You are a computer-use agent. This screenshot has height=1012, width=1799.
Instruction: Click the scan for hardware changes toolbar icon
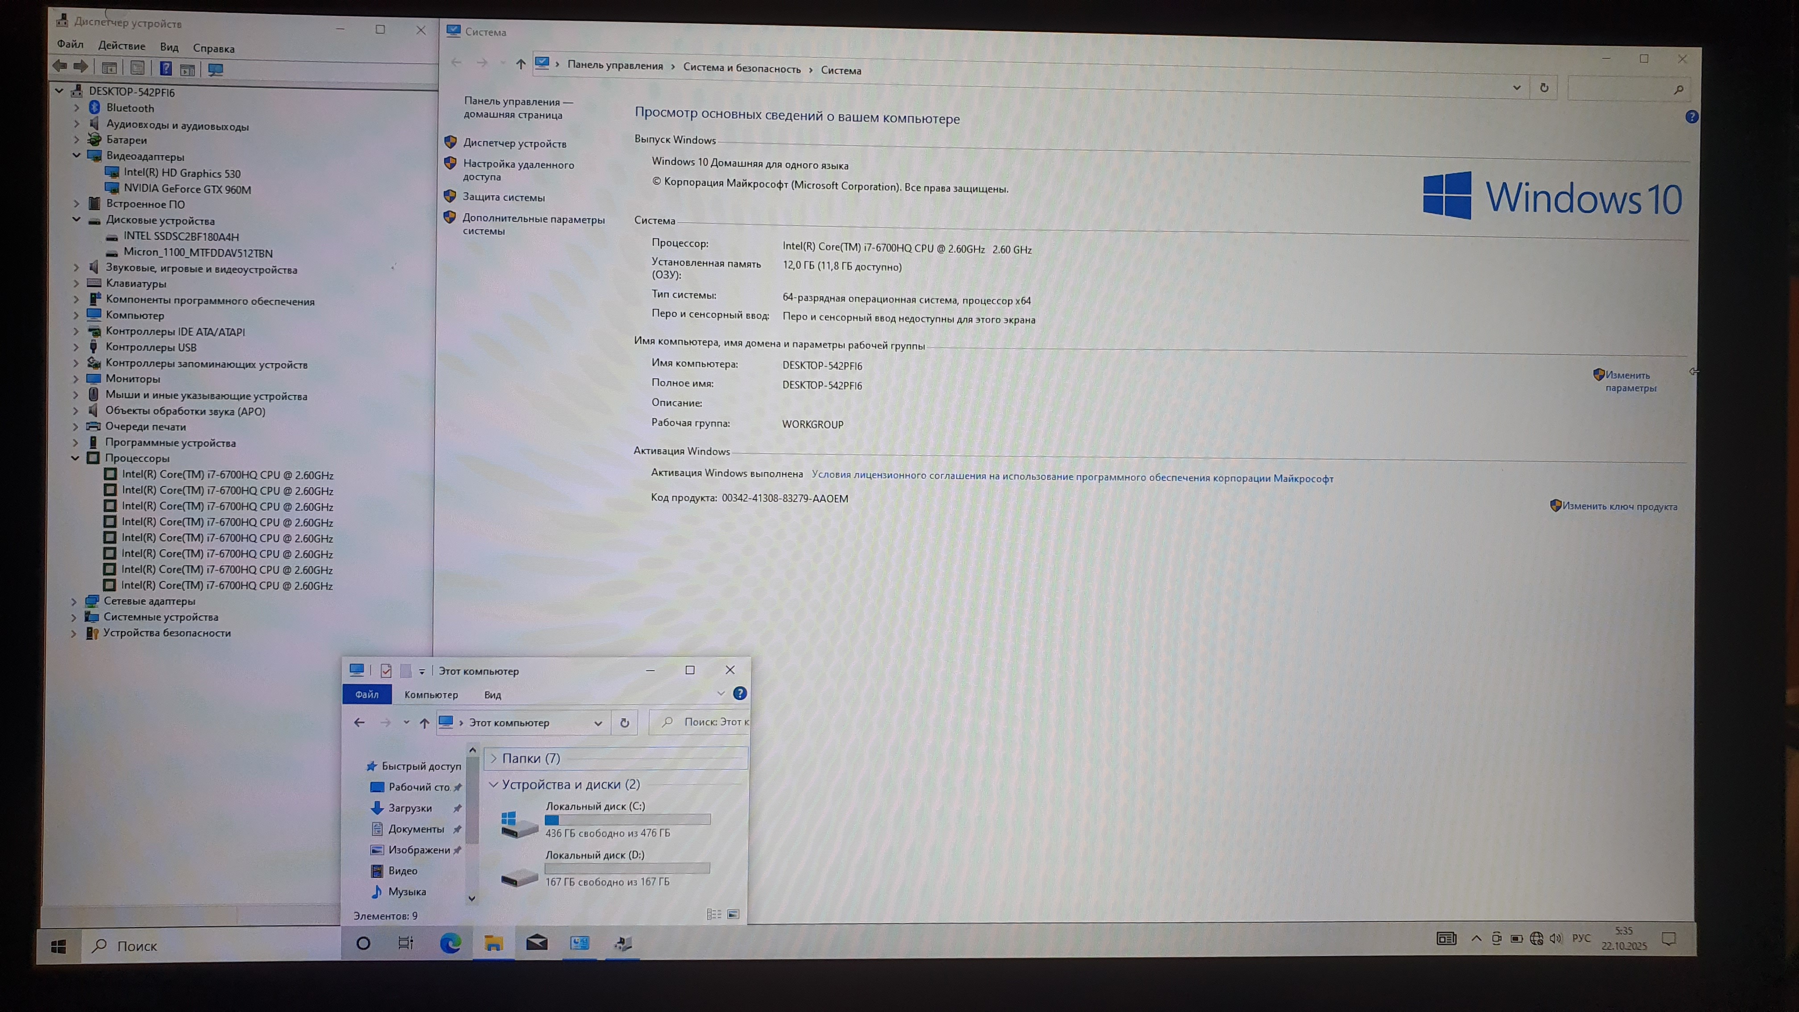[216, 70]
